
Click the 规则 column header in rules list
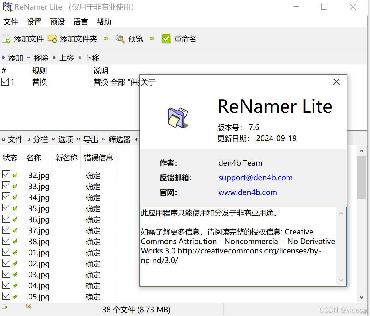pos(40,71)
